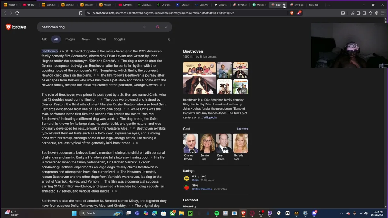The height and width of the screenshot is (218, 388).
Task: Open cast member Dean Jones
Action: tap(224, 147)
